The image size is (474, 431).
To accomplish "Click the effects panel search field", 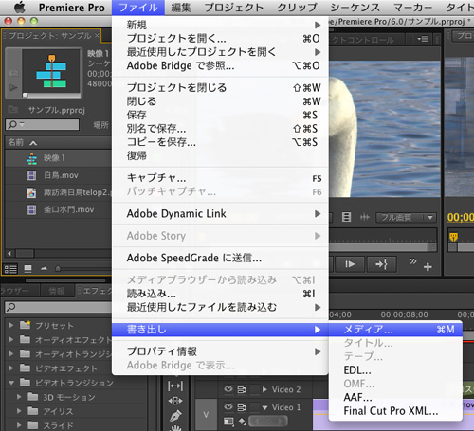I will point(59,307).
